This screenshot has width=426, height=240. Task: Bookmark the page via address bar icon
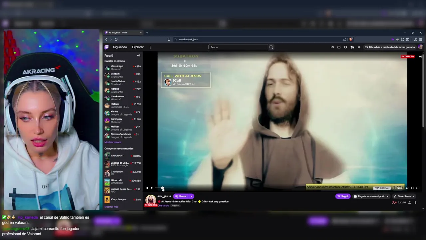[169, 39]
